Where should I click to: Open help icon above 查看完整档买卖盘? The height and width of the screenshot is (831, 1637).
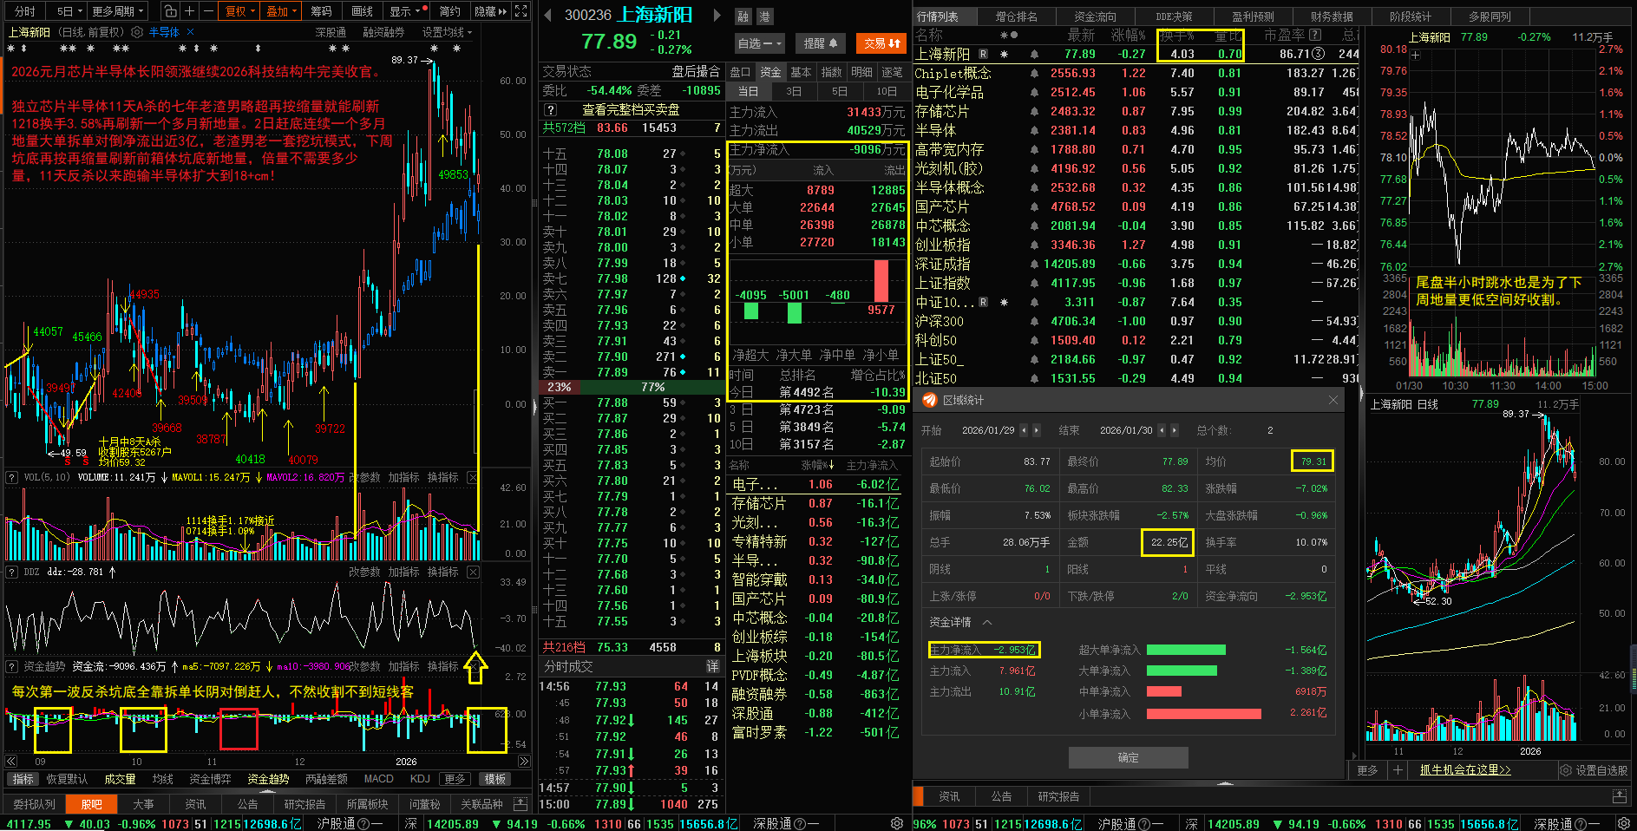[550, 109]
